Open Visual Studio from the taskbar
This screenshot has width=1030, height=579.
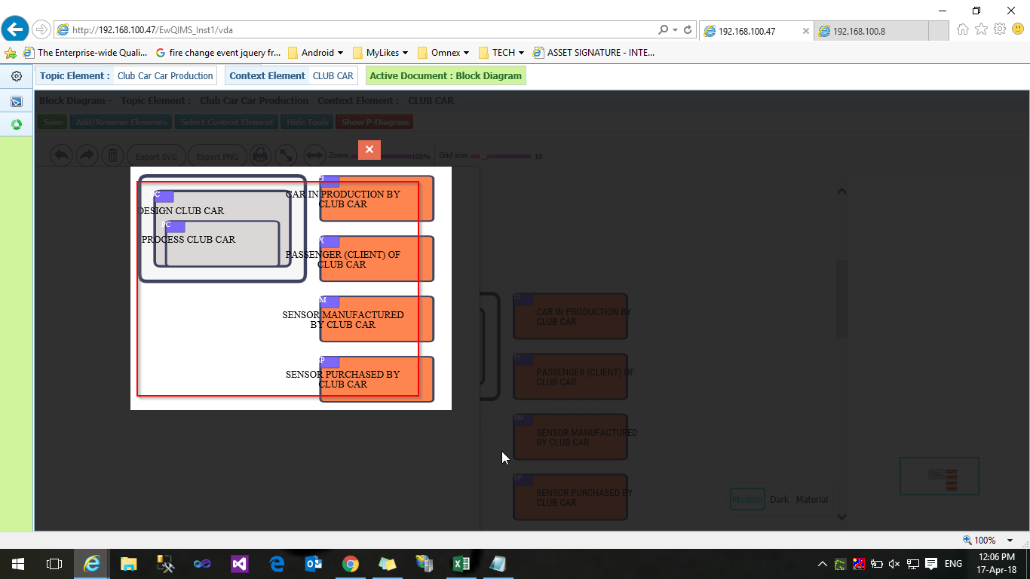(x=240, y=563)
